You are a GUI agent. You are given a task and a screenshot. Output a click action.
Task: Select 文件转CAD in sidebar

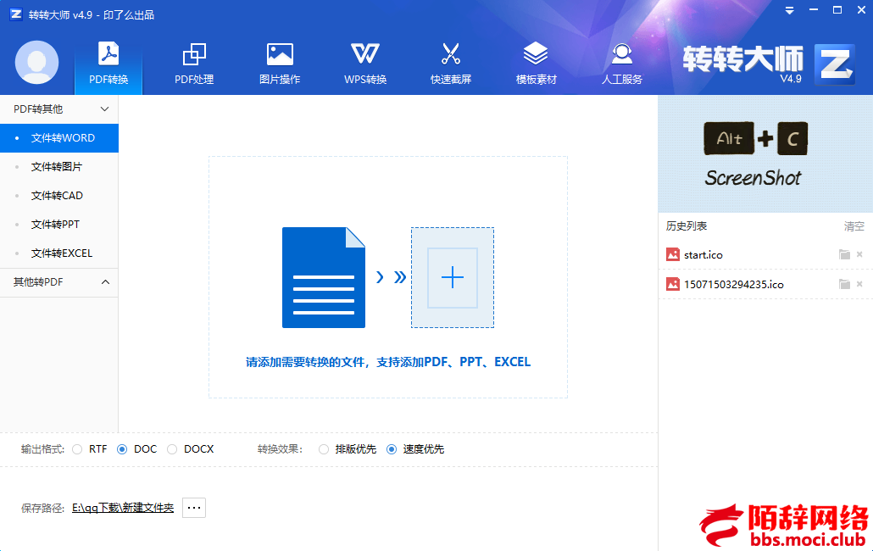pos(59,196)
